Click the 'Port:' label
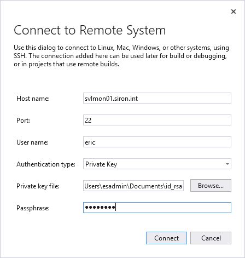 [x=23, y=121]
